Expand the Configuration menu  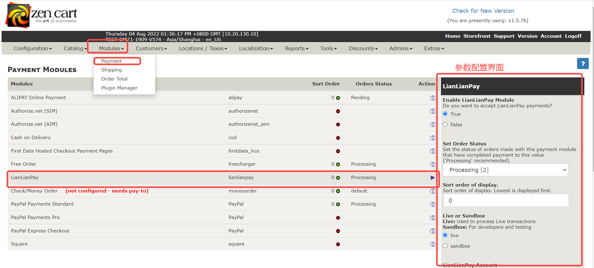pos(33,48)
